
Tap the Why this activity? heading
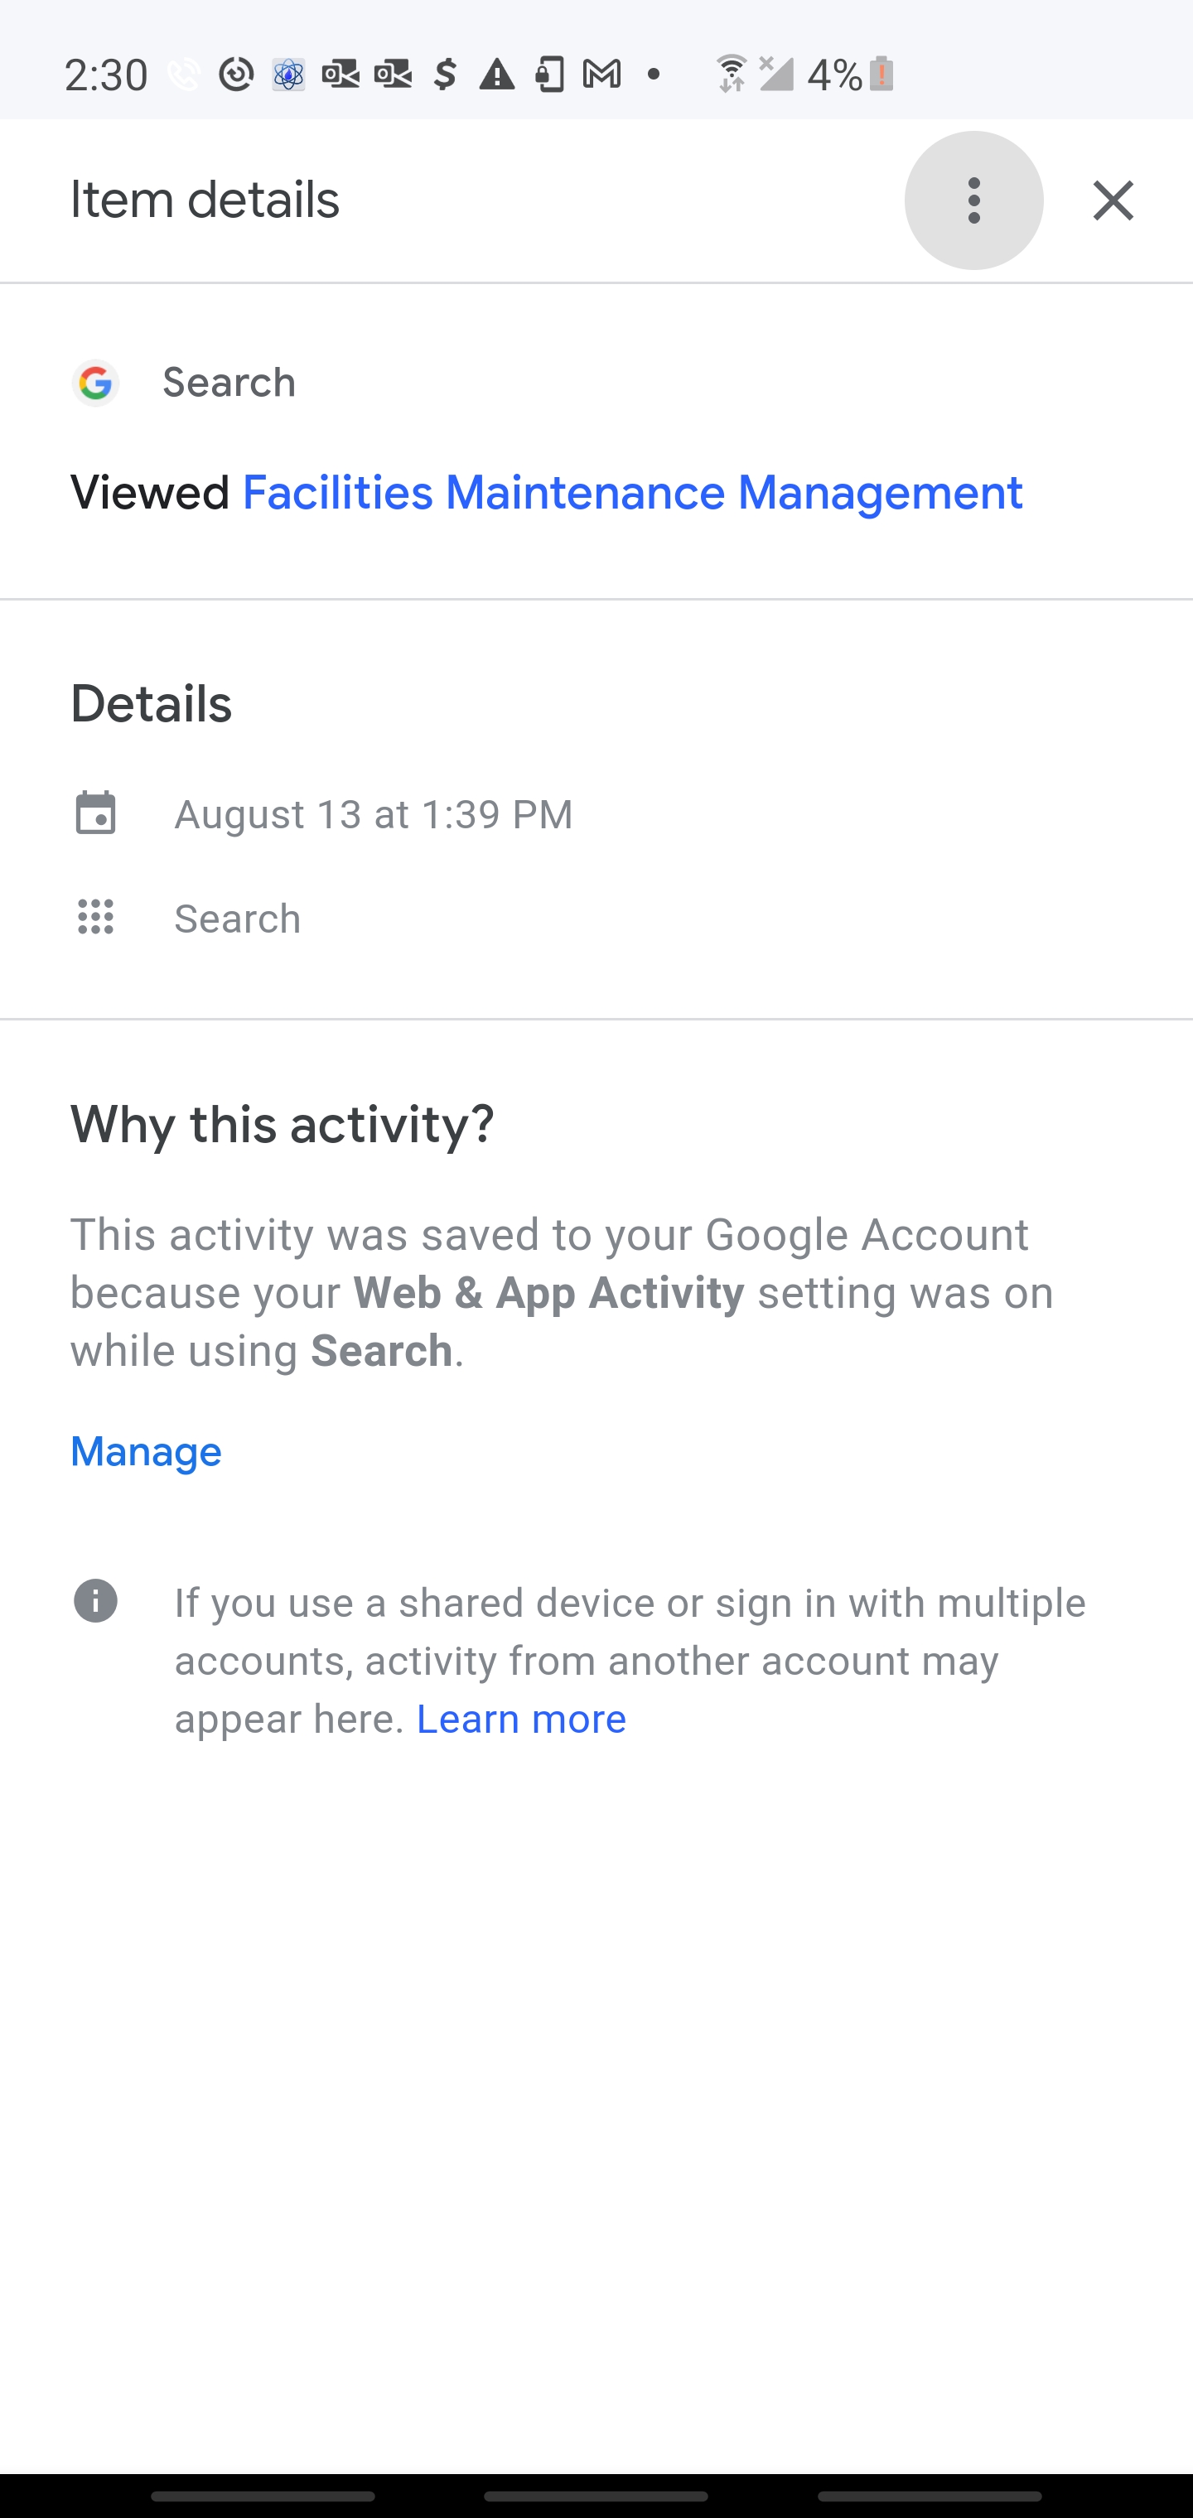coord(283,1124)
